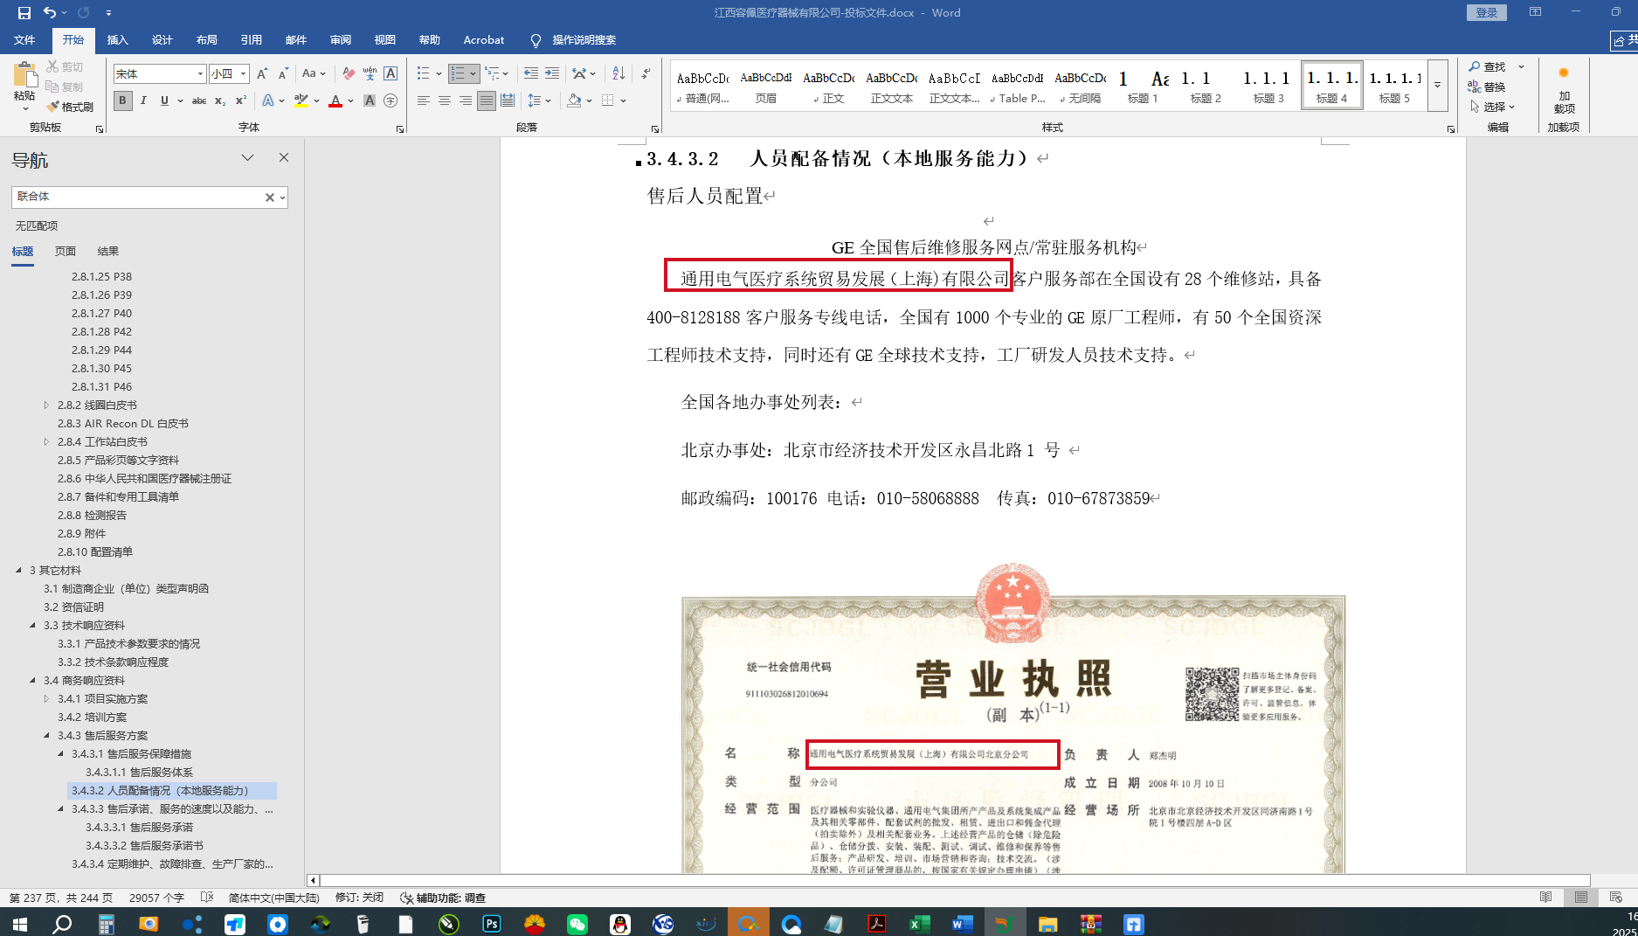Collapse the '3 其它材料' heading in navigation
Viewport: 1638px width, 936px height.
(18, 571)
